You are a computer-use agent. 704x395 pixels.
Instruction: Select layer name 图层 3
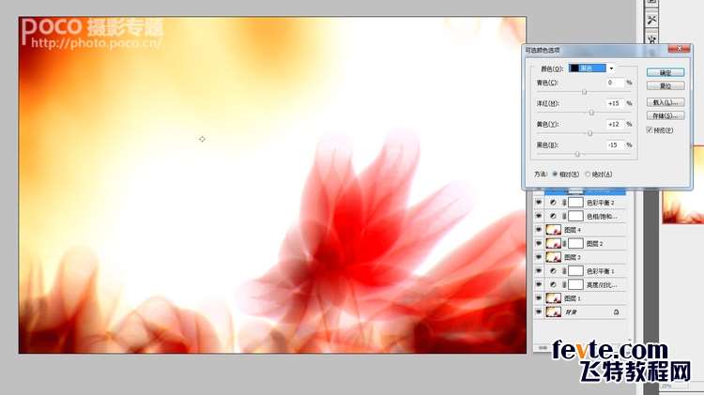[573, 257]
